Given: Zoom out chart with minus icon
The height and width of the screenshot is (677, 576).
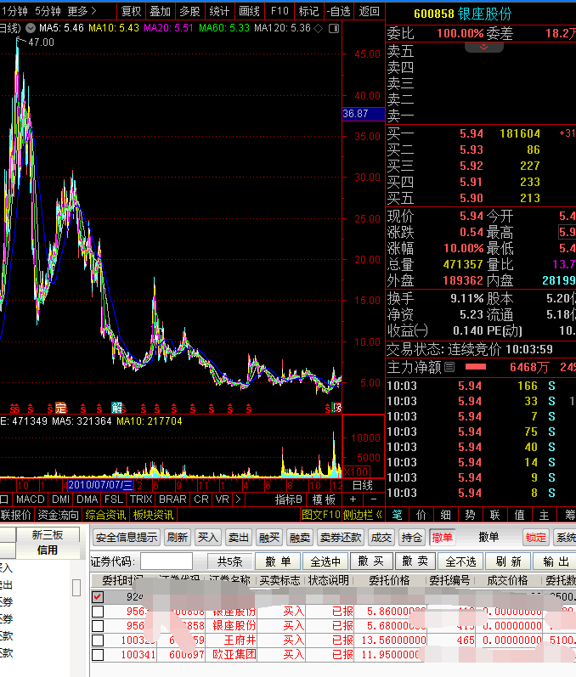Looking at the screenshot, I should coord(374,499).
